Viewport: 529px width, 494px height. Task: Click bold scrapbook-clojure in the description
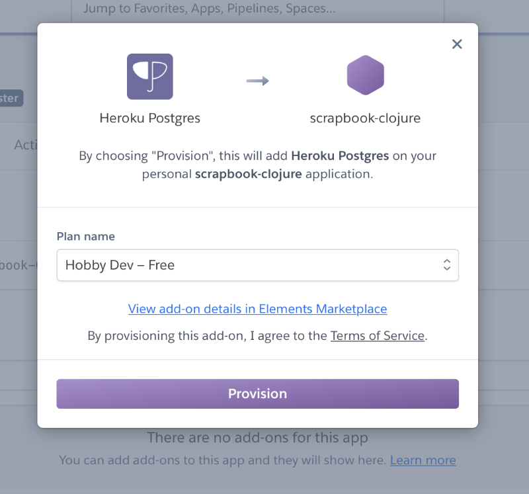click(249, 174)
